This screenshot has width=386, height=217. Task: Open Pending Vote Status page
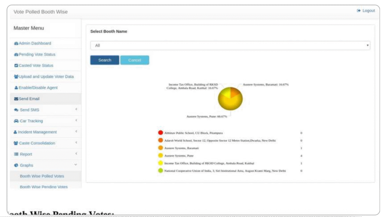click(x=37, y=55)
